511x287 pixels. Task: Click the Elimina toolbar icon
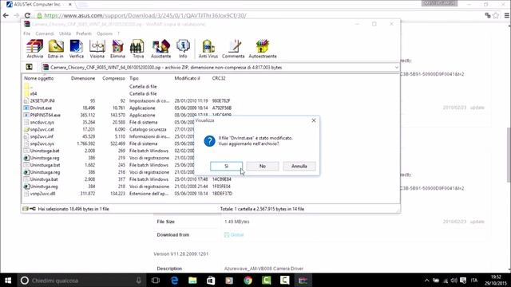click(x=117, y=49)
